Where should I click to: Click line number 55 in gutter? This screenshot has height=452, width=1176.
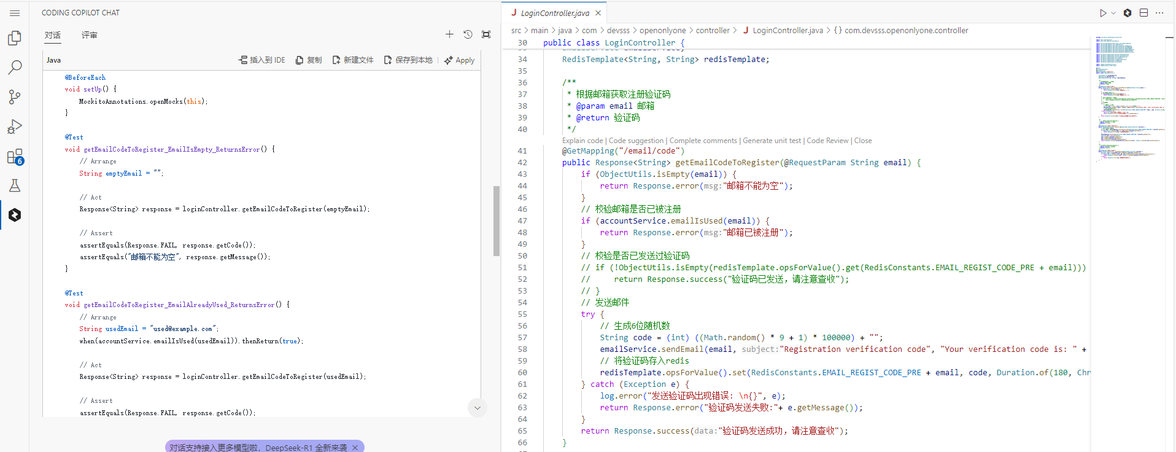pyautogui.click(x=522, y=314)
